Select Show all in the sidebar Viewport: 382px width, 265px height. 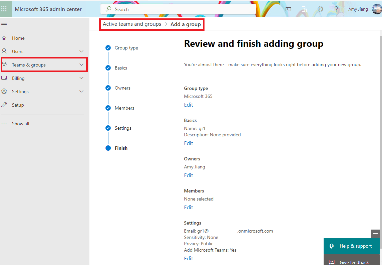pos(20,124)
